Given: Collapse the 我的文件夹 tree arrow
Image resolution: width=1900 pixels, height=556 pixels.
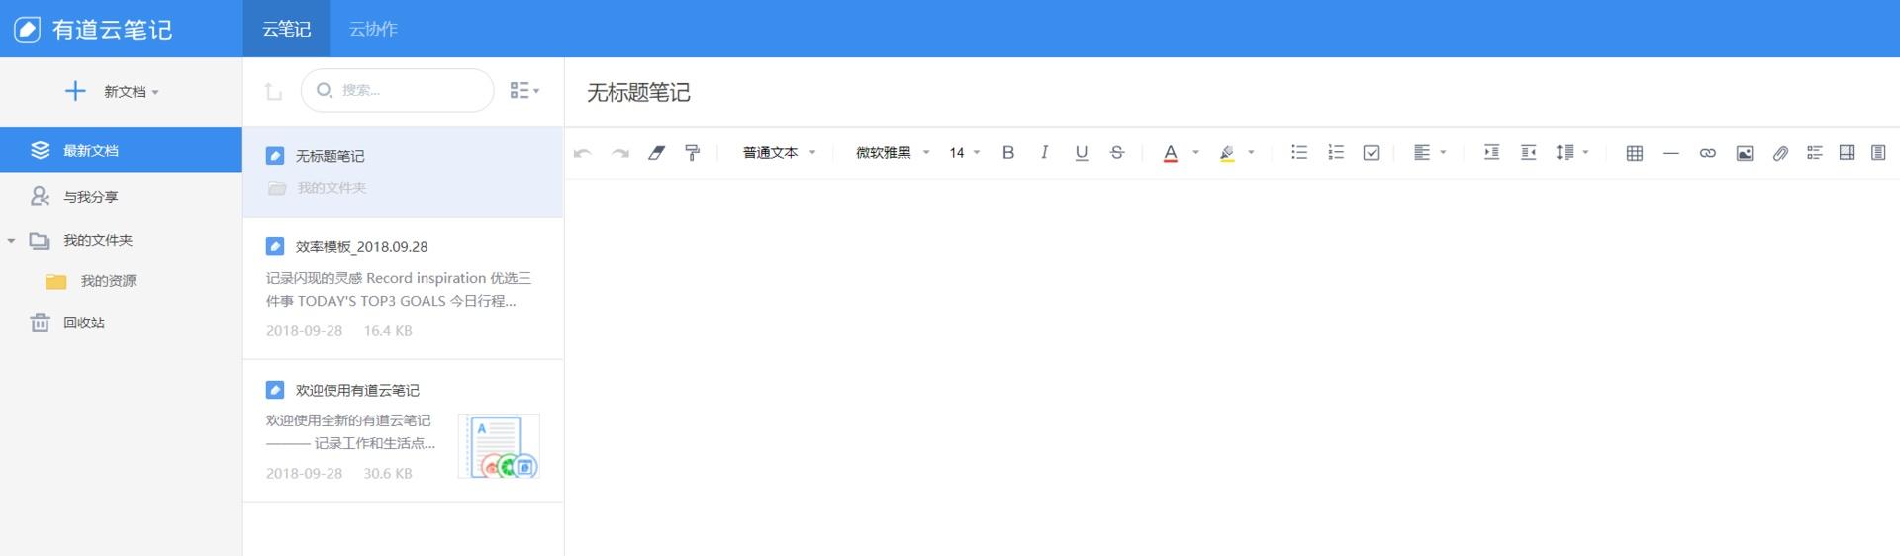Looking at the screenshot, I should 11,240.
